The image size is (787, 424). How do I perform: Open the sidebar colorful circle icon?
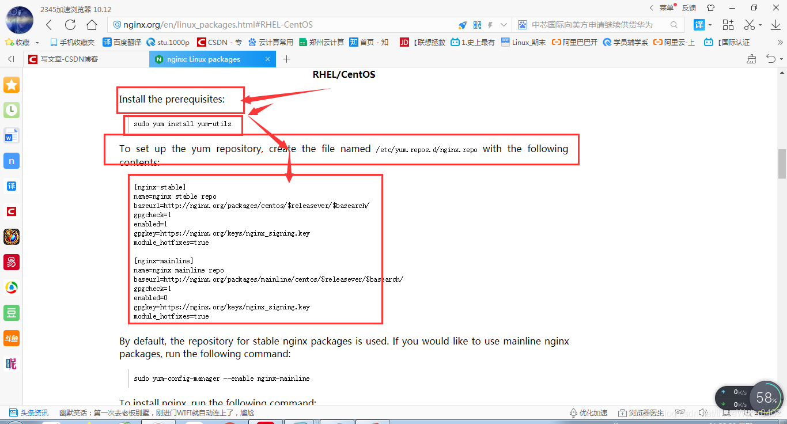[x=12, y=287]
